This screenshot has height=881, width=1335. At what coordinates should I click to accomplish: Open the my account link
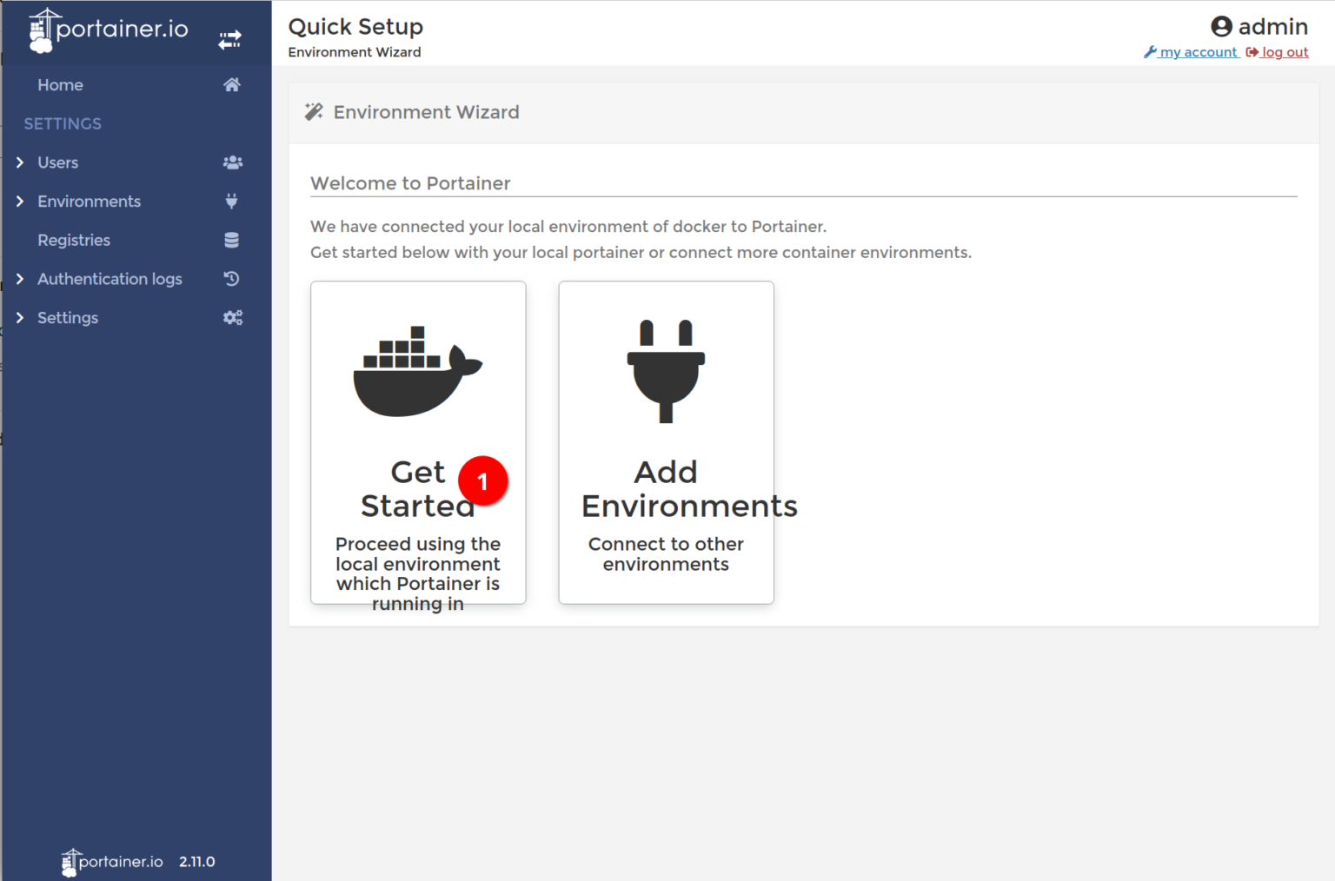click(x=1191, y=52)
